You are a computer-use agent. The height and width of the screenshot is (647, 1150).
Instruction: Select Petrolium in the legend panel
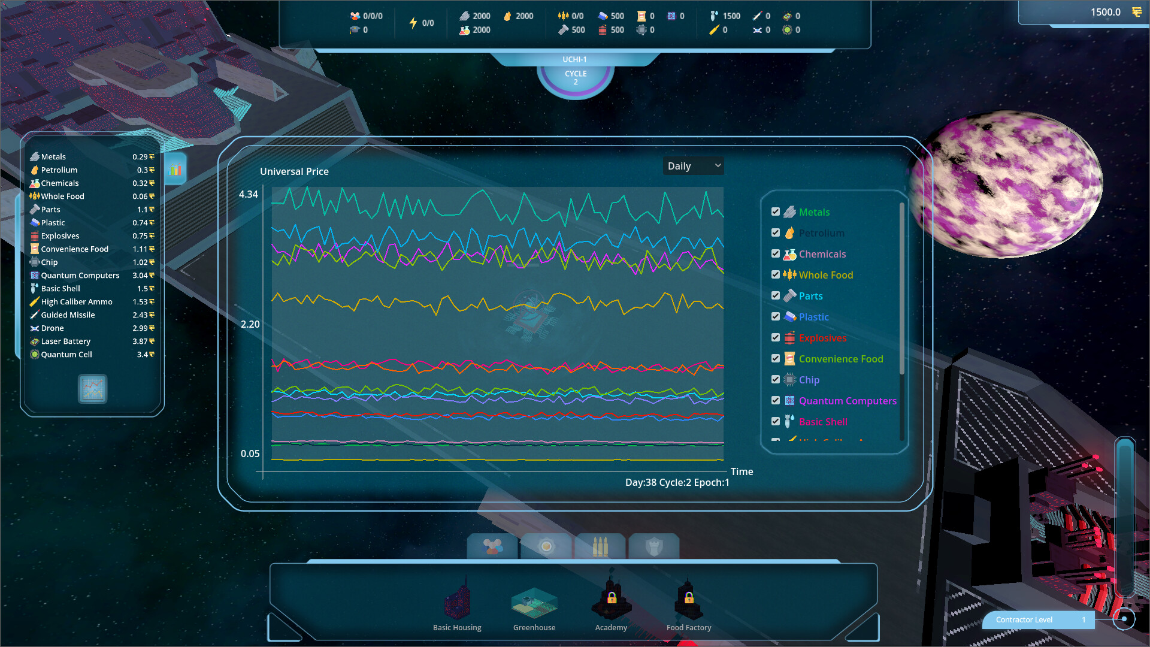pos(821,232)
